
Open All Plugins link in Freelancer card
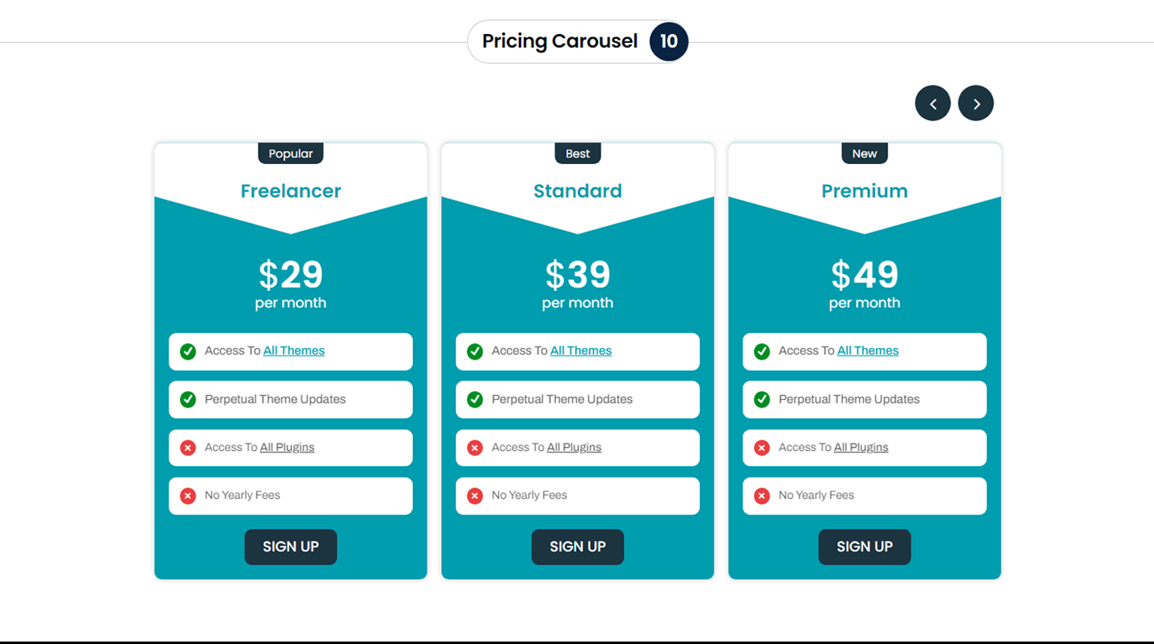click(x=287, y=448)
